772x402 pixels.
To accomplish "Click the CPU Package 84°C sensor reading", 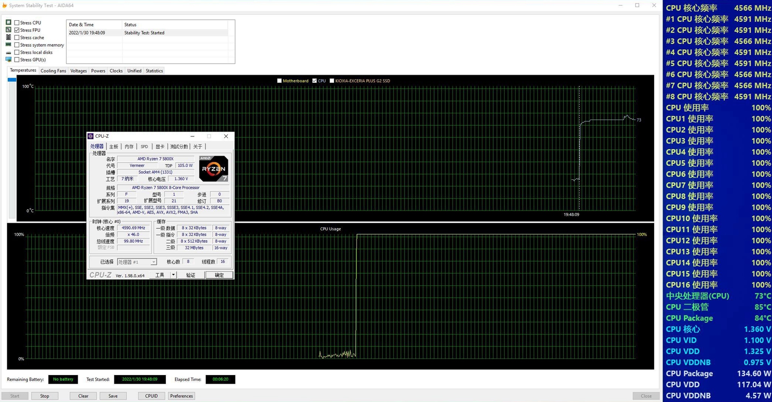I will 718,318.
